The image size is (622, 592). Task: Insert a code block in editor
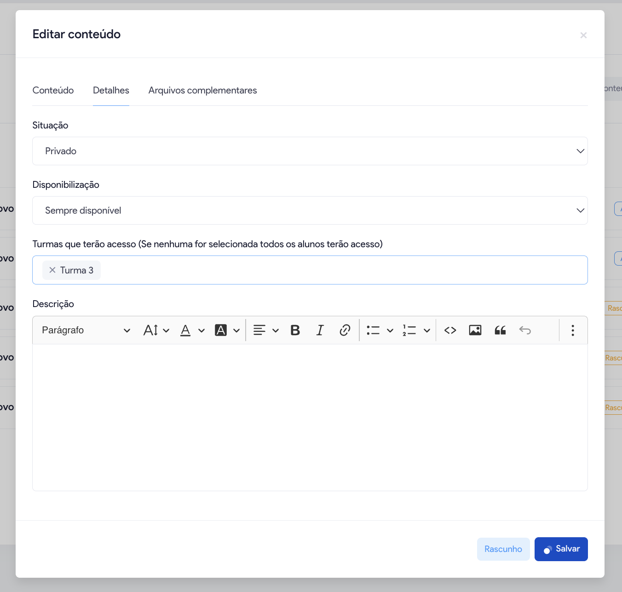coord(450,330)
